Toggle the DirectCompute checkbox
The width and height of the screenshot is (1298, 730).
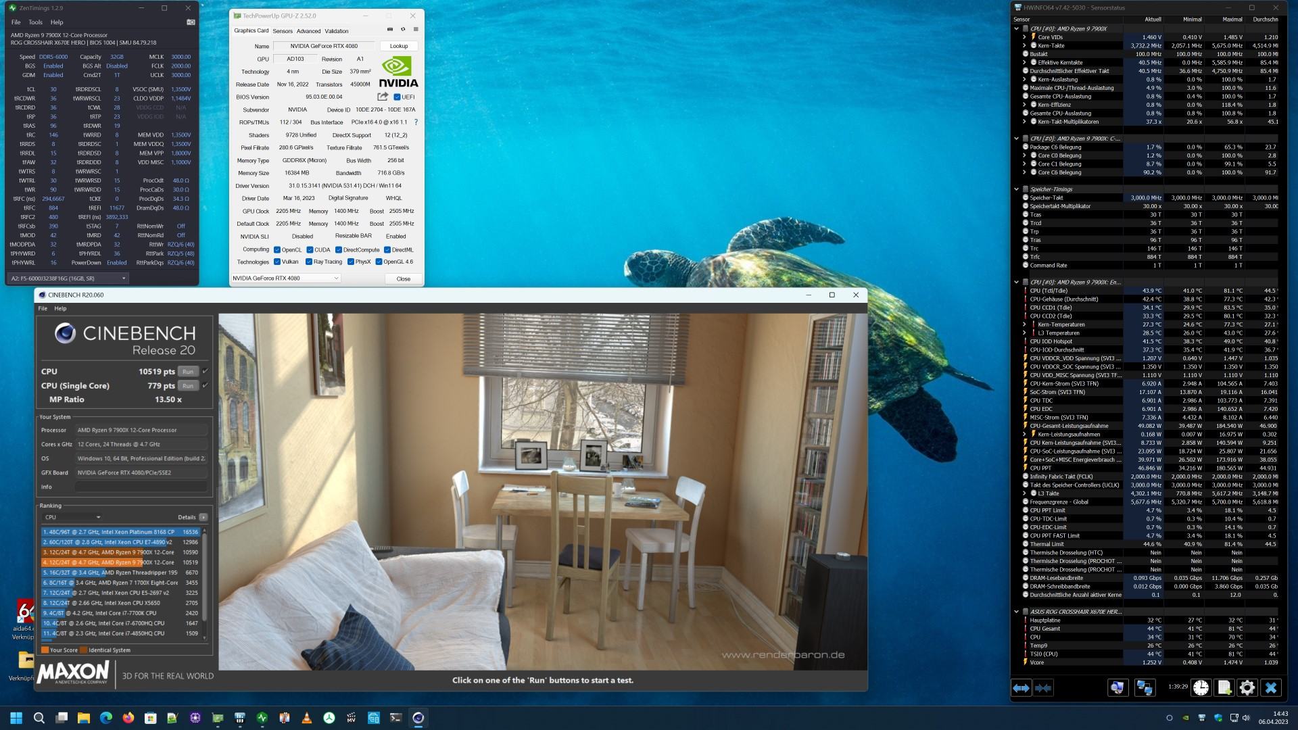[338, 249]
